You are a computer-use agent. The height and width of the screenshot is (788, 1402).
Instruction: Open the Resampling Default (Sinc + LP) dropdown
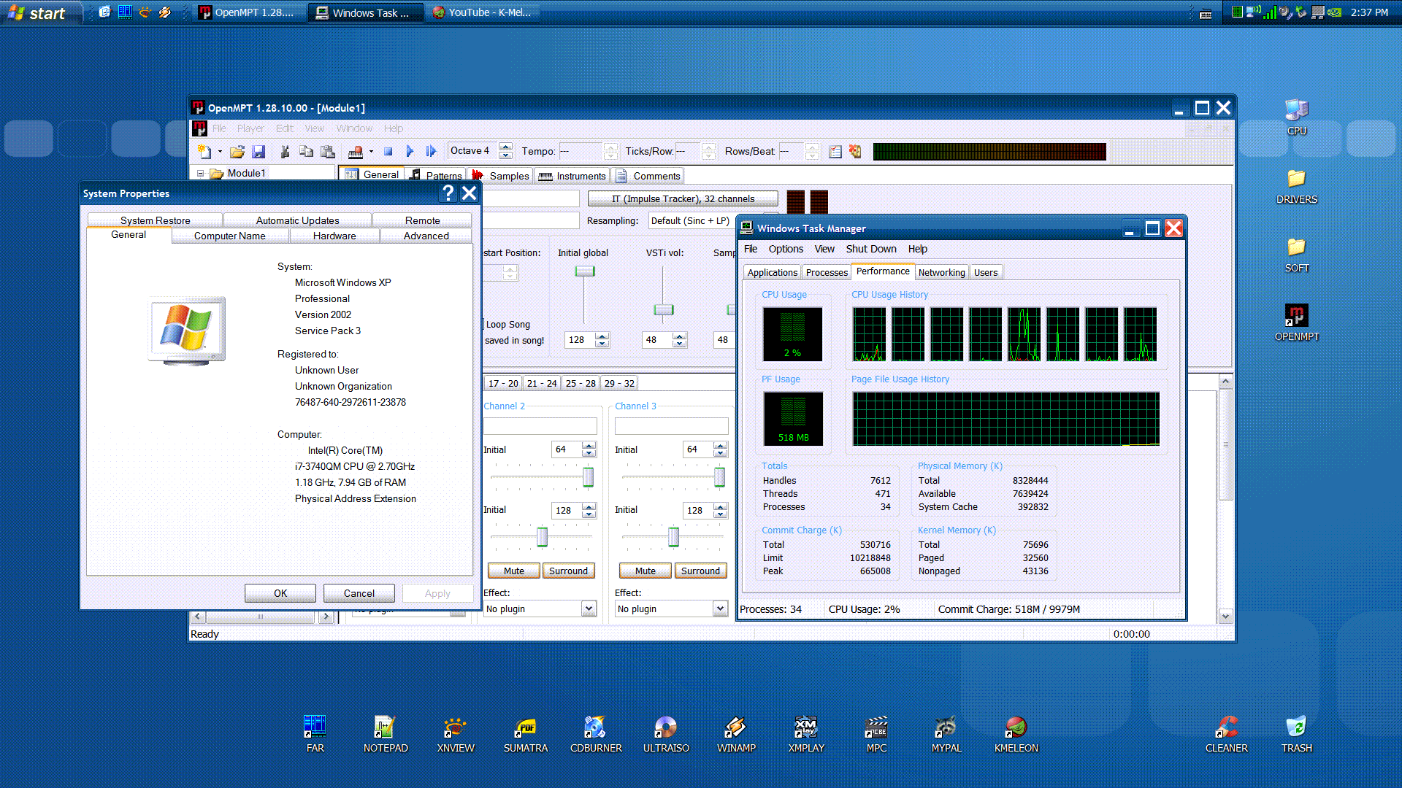[690, 220]
